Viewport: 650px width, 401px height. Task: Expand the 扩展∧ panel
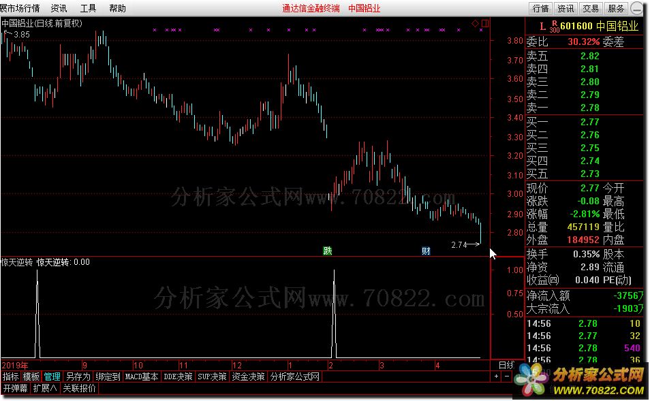coord(45,388)
